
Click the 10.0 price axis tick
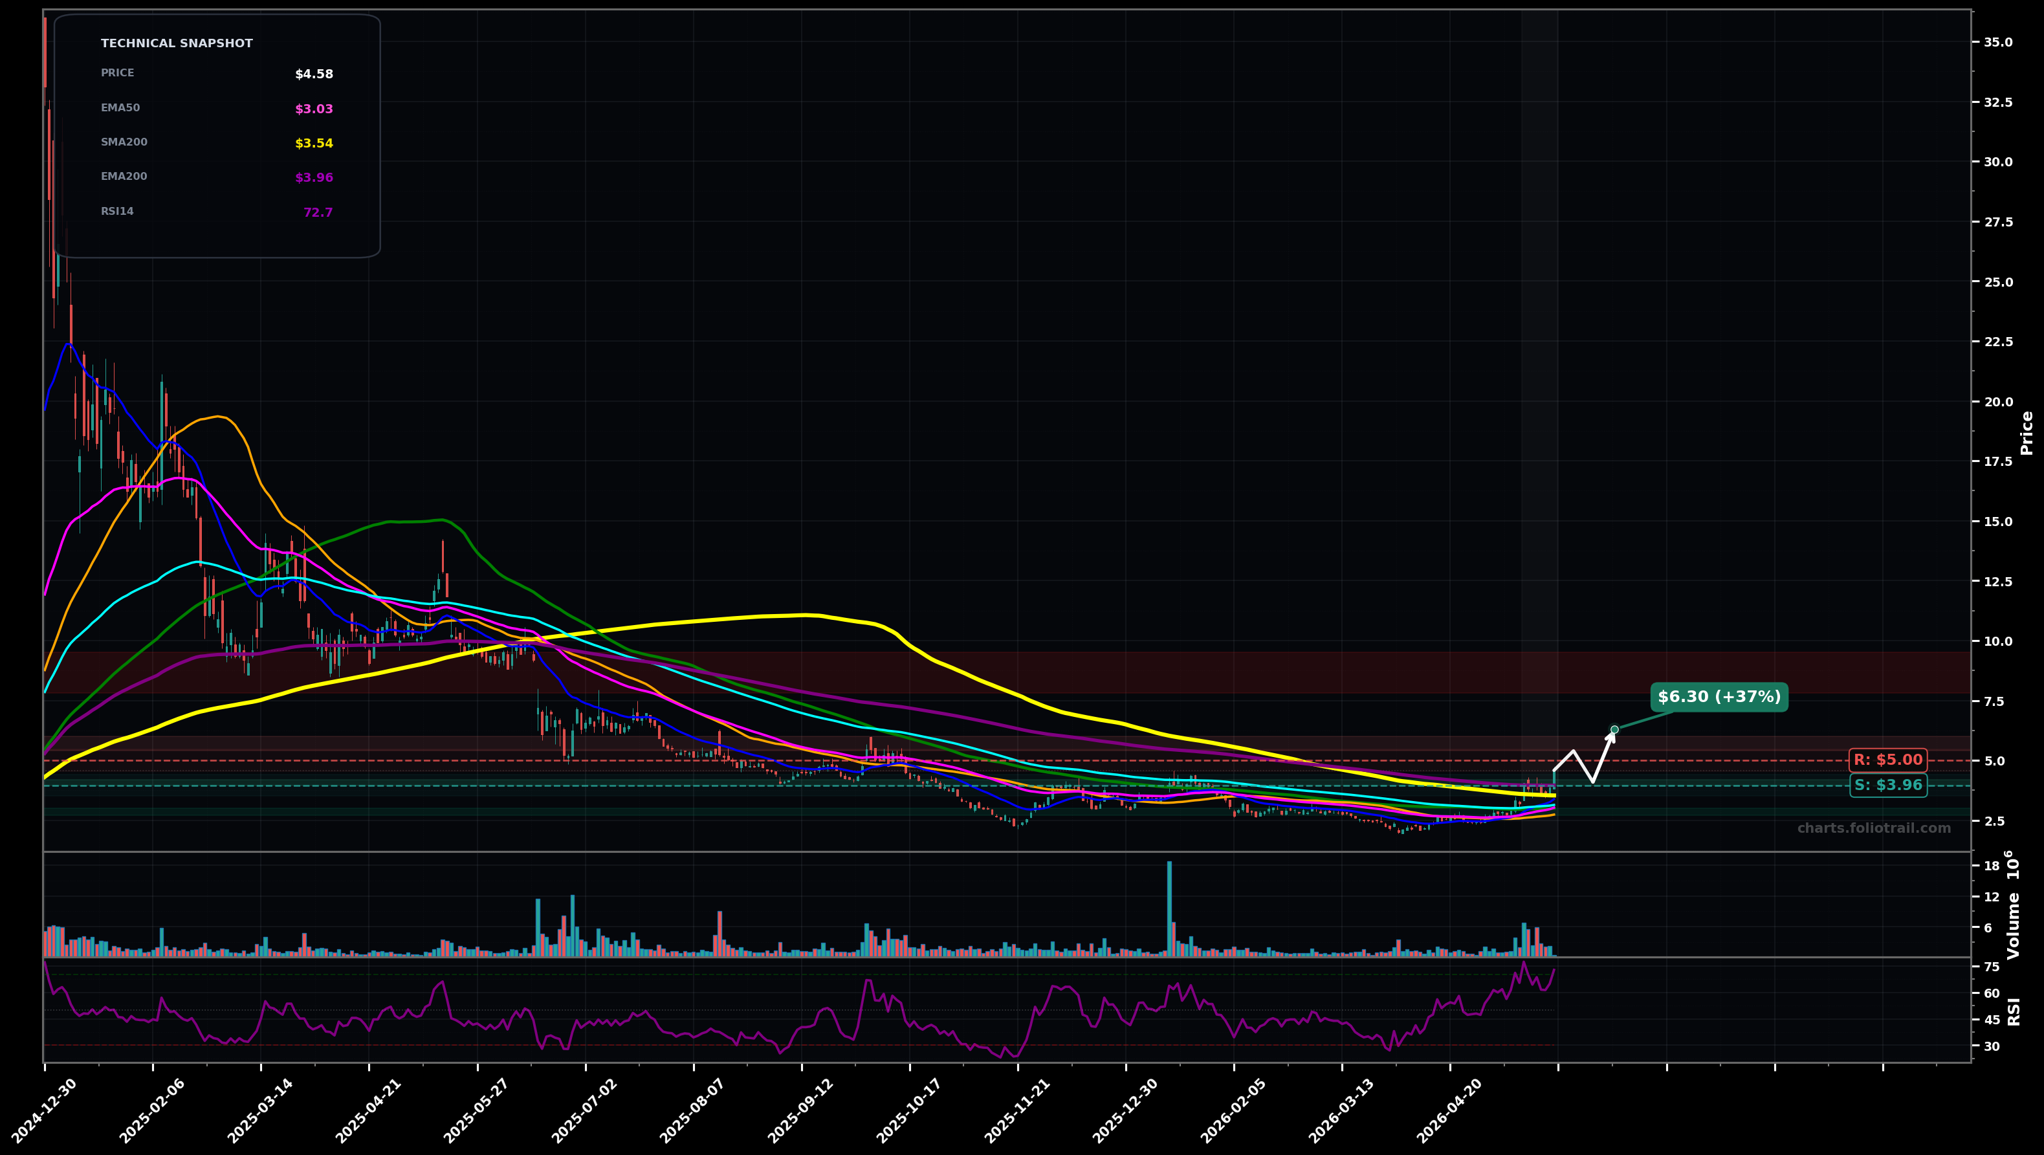point(1998,642)
